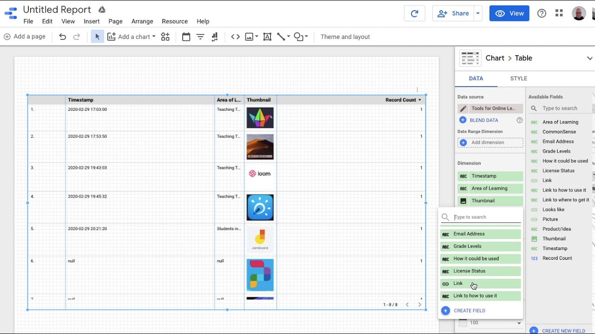This screenshot has height=334, width=595.
Task: Select Record Count in Available Fields
Action: pyautogui.click(x=557, y=258)
